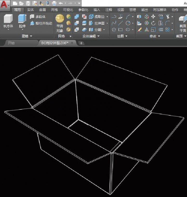The image size is (187, 197).
Task: Switch to the 开始 file tab
Action: (11, 43)
